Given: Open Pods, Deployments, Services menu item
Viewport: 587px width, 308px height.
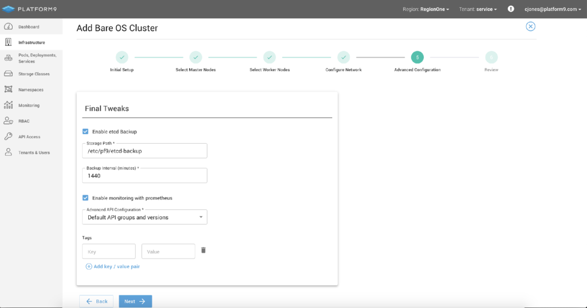Looking at the screenshot, I should coord(37,58).
